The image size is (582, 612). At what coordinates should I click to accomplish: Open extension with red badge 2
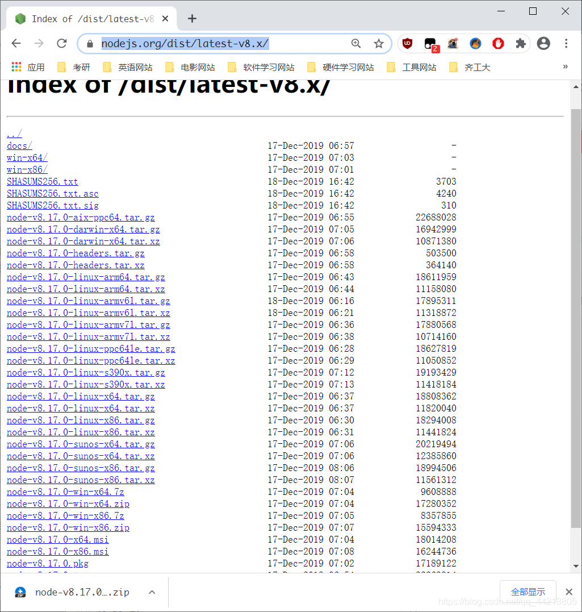(430, 44)
